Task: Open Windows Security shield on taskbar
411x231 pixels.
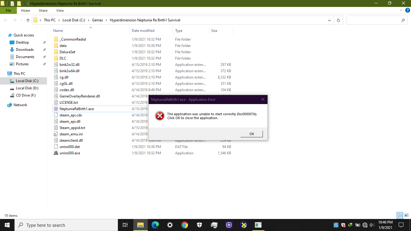Action: tap(199, 225)
